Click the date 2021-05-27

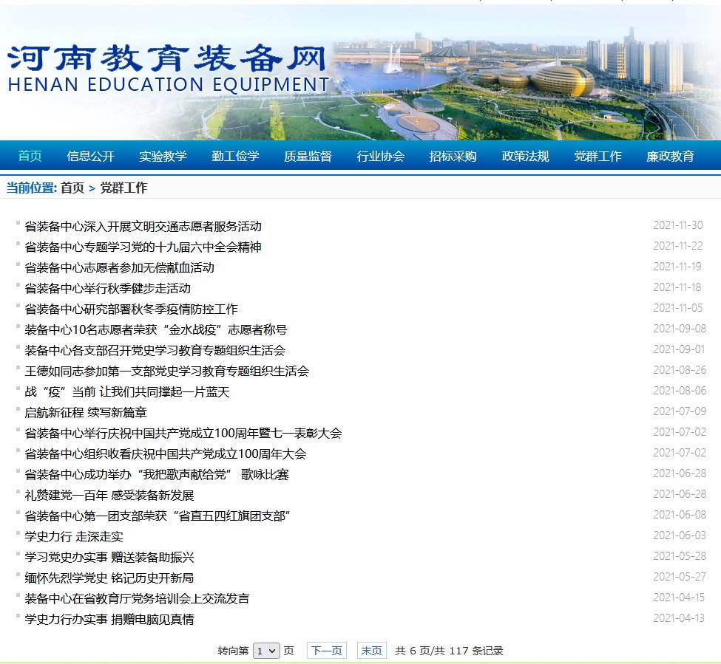(680, 576)
